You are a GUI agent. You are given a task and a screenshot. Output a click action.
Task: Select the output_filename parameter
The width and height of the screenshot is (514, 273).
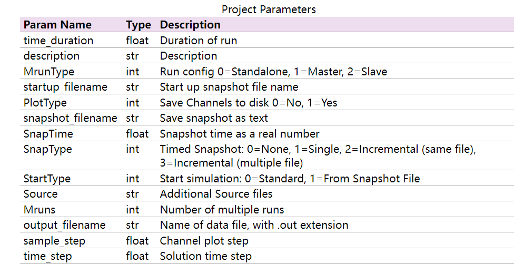point(64,225)
